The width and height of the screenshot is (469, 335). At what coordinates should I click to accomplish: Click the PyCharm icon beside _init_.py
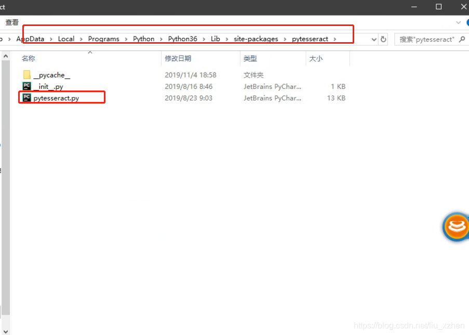tap(26, 86)
